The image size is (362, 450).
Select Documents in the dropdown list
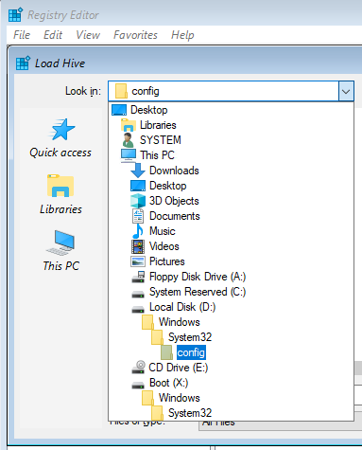pos(231,216)
